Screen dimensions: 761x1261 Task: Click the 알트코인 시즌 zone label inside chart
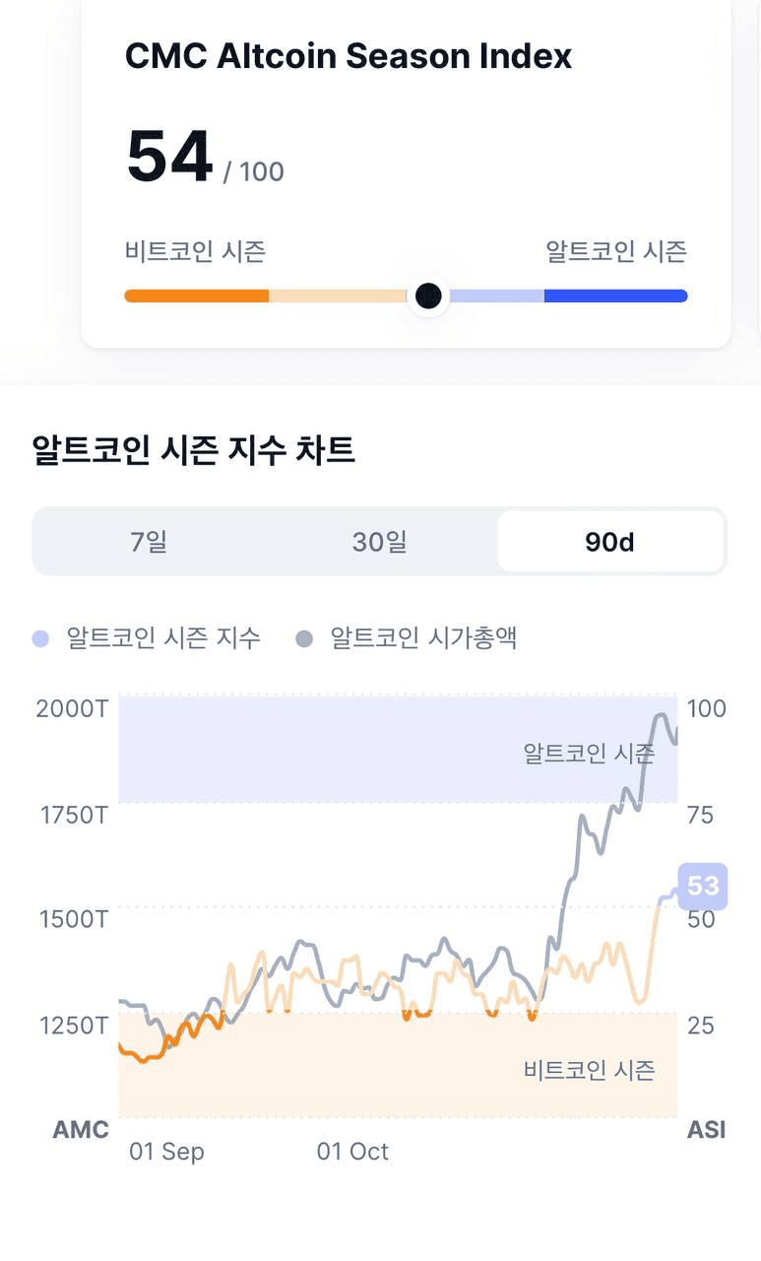[589, 754]
